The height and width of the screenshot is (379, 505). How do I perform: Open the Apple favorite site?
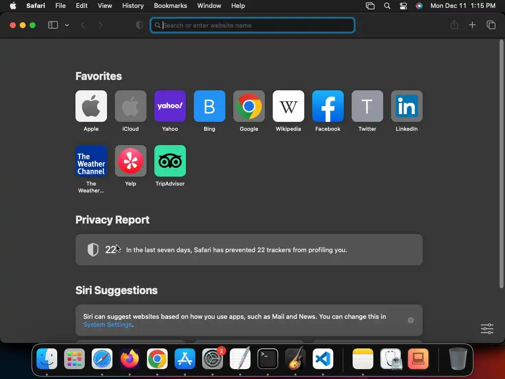pyautogui.click(x=91, y=106)
